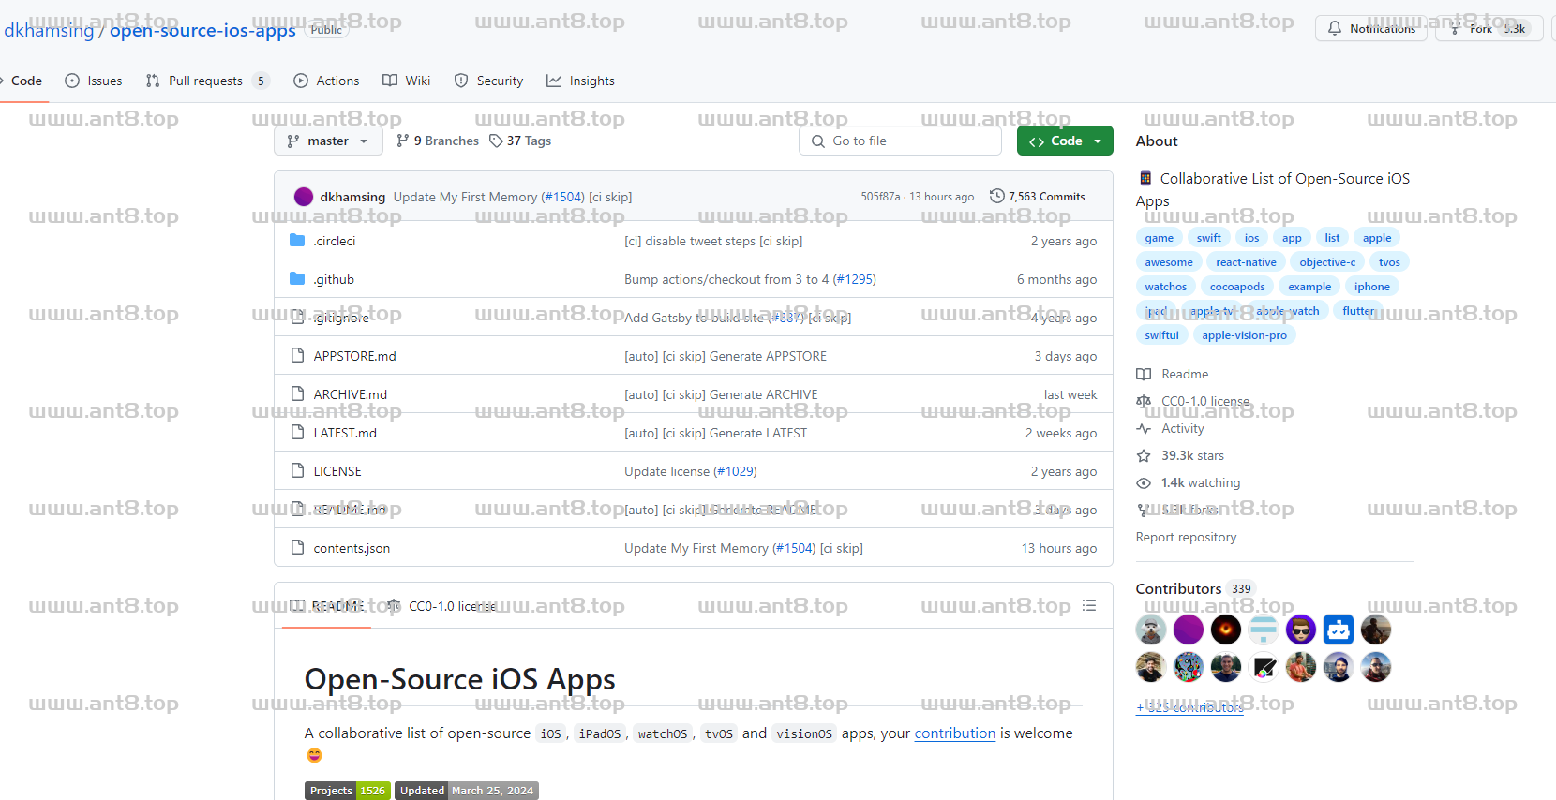Select the 'cocoapods' topic tag
Image resolution: width=1556 pixels, height=800 pixels.
pos(1236,287)
